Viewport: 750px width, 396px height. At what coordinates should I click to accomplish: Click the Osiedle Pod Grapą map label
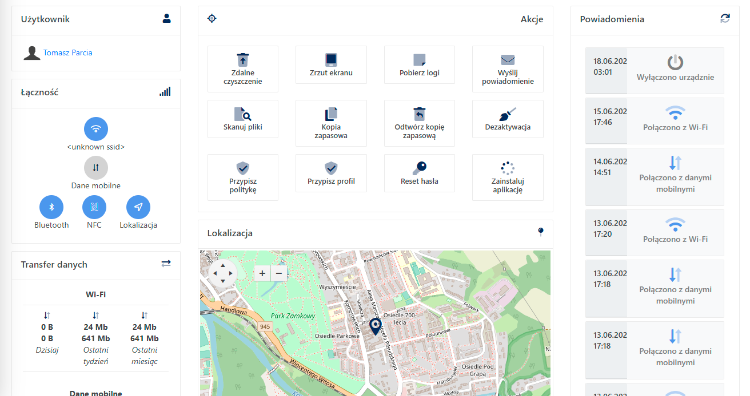(477, 370)
